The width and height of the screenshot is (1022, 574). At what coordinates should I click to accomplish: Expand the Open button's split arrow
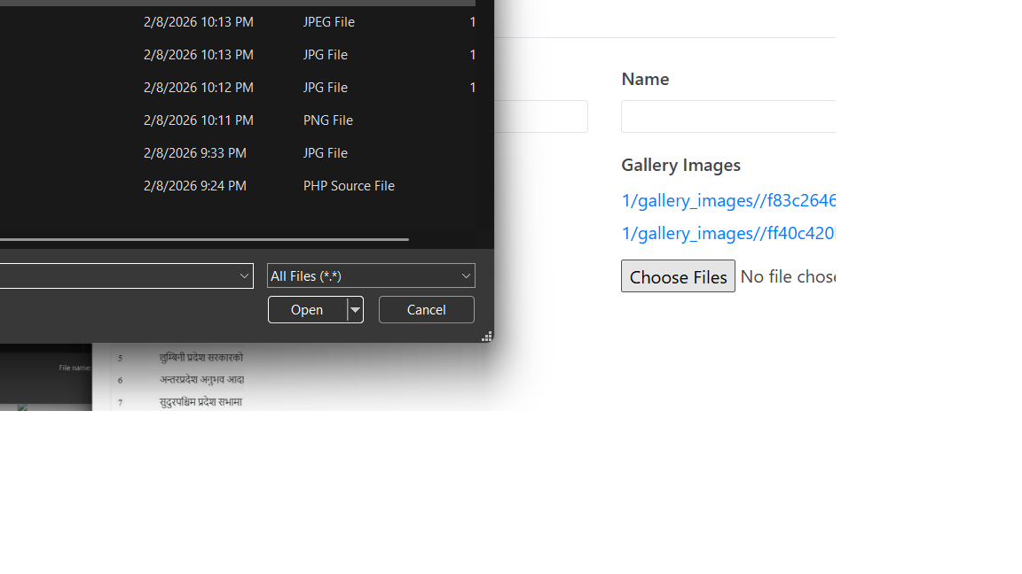point(355,309)
